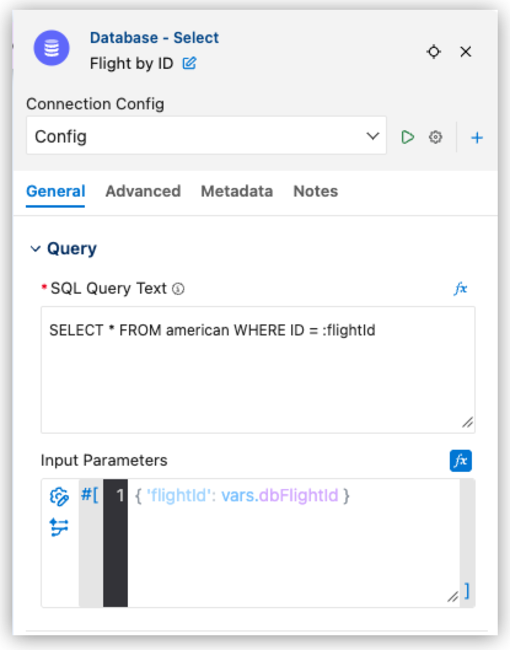Click the Input Parameters mapping sliders icon

coord(59,527)
